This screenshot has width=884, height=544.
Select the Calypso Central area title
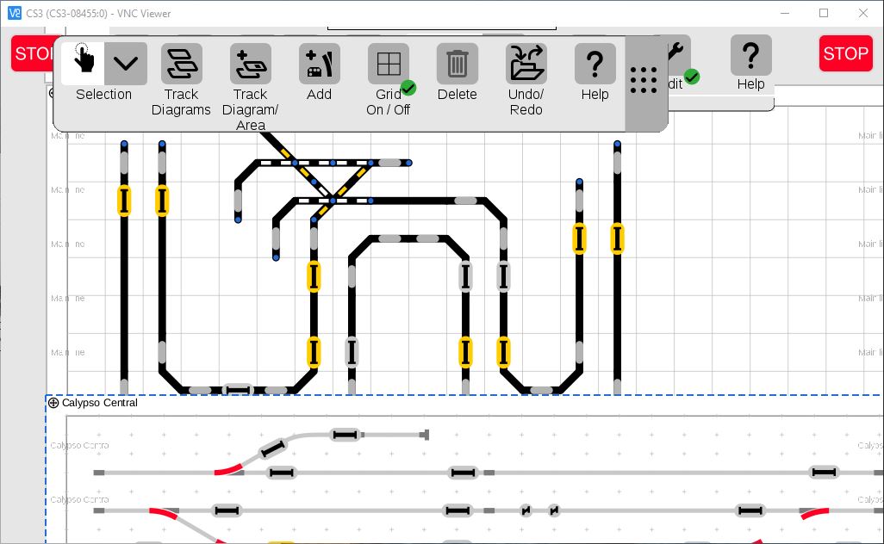pyautogui.click(x=100, y=403)
